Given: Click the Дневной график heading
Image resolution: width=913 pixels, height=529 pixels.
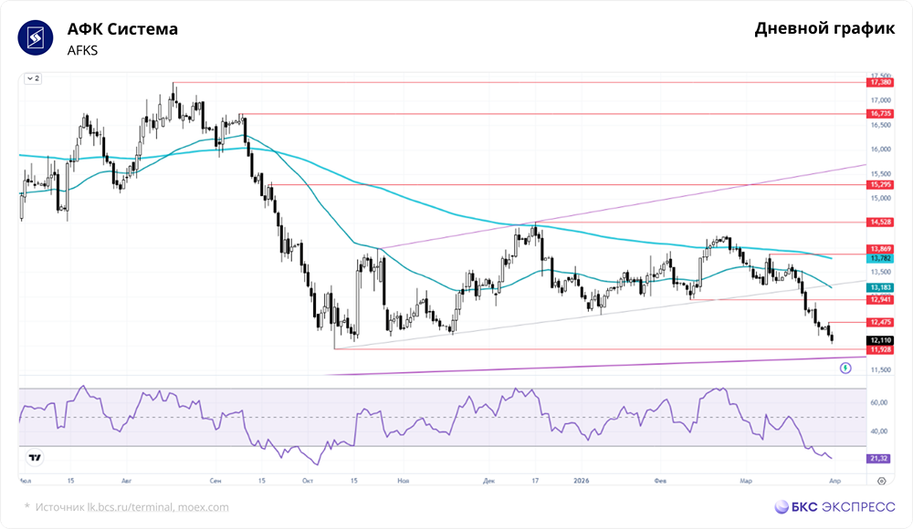Looking at the screenshot, I should (x=824, y=28).
